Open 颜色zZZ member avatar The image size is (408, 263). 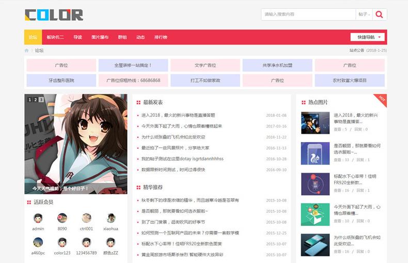click(x=111, y=242)
